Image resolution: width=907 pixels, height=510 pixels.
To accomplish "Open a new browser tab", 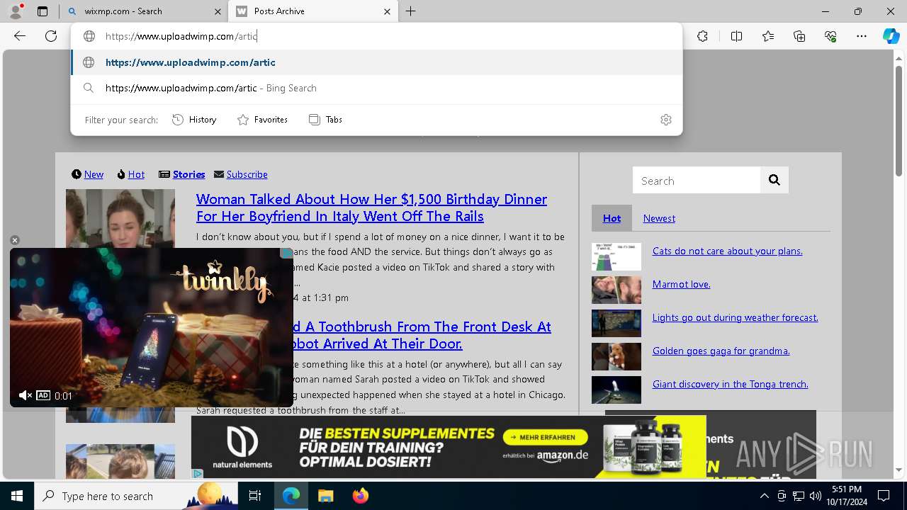I will pos(410,11).
